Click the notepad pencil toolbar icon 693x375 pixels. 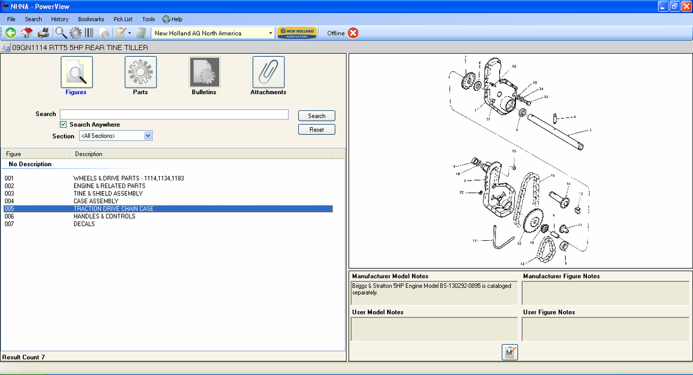tap(120, 33)
